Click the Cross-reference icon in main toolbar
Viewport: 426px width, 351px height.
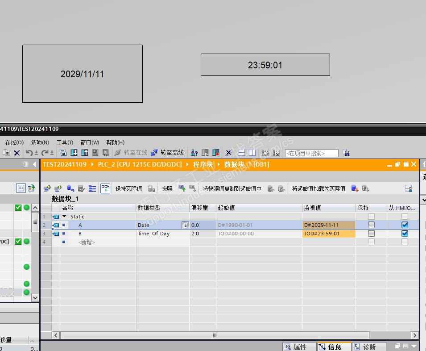pyautogui.click(x=228, y=153)
